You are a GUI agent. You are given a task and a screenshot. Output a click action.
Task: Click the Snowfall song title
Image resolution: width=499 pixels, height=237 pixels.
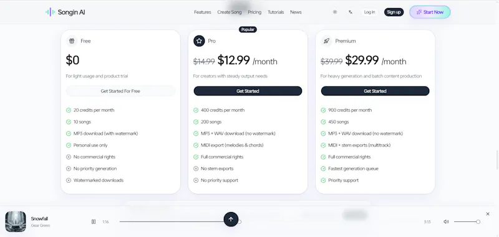39,218
